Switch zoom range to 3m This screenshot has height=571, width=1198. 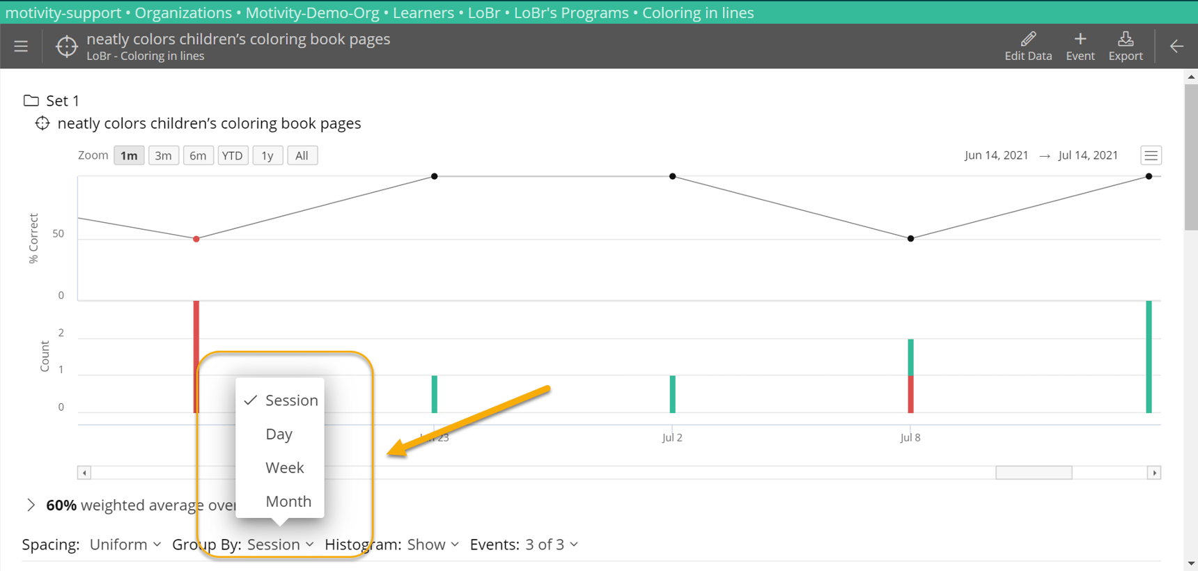click(x=163, y=155)
